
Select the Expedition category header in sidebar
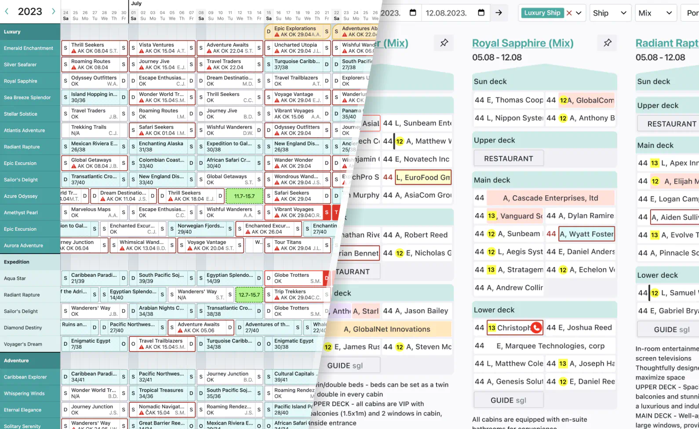[x=17, y=262]
